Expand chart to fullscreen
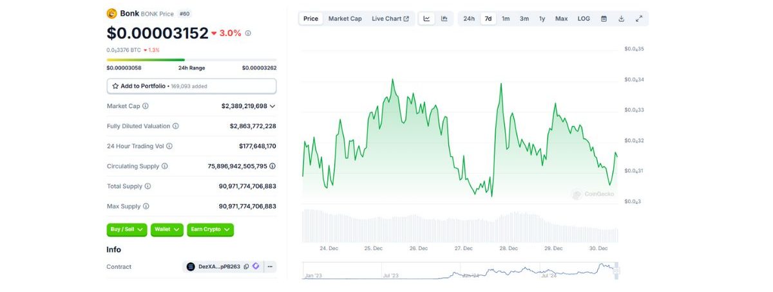 coord(639,19)
